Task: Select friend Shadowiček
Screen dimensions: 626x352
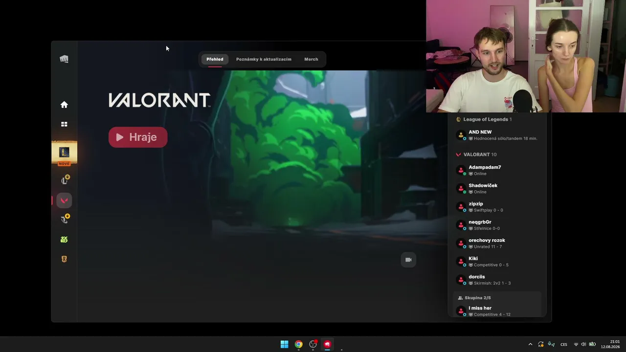Action: click(x=497, y=188)
